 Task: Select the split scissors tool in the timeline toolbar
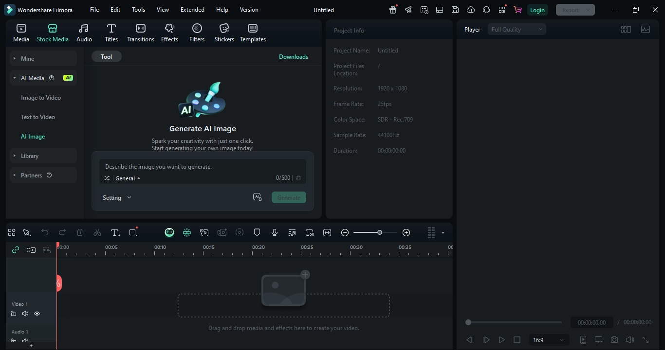coord(97,232)
